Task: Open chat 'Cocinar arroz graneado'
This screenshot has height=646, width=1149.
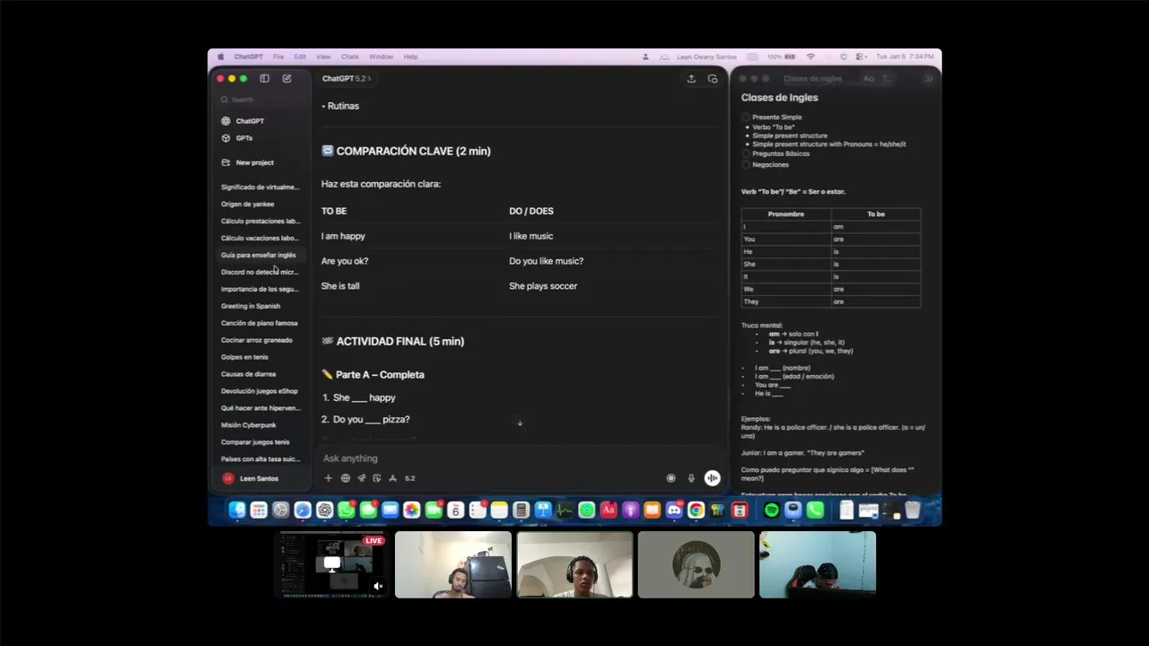Action: click(257, 340)
